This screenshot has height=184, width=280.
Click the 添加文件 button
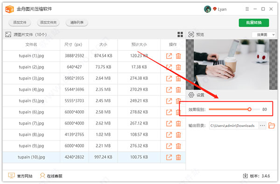click(x=20, y=22)
